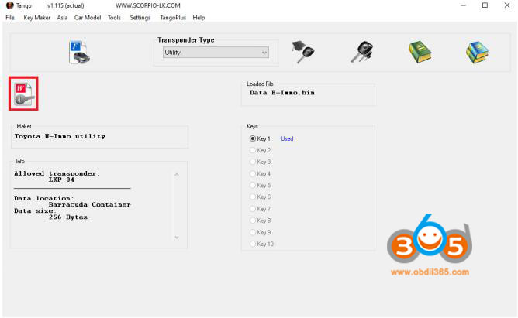Open the load car file icon

[80, 52]
